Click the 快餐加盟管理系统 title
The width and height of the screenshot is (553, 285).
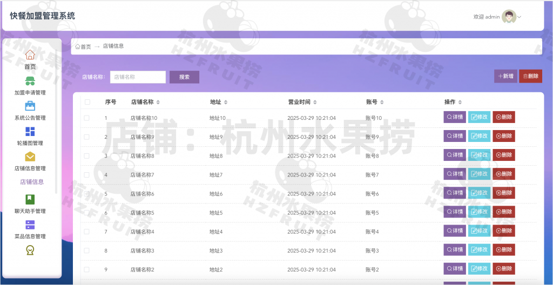pos(42,16)
